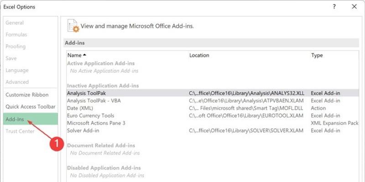
Task: Select Microsoft Actions Pane 3 entry
Action: [x=213, y=123]
